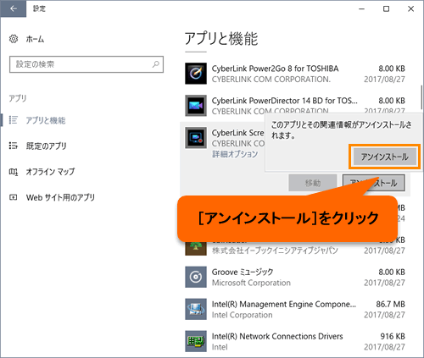Image resolution: width=424 pixels, height=358 pixels.
Task: Select the Intel Network Connections Drivers icon
Action: [x=196, y=341]
